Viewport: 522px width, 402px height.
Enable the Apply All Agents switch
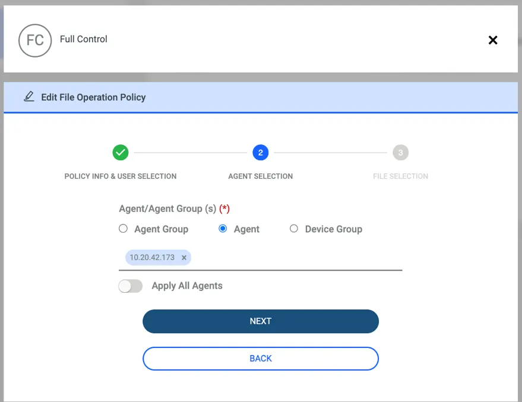click(131, 286)
